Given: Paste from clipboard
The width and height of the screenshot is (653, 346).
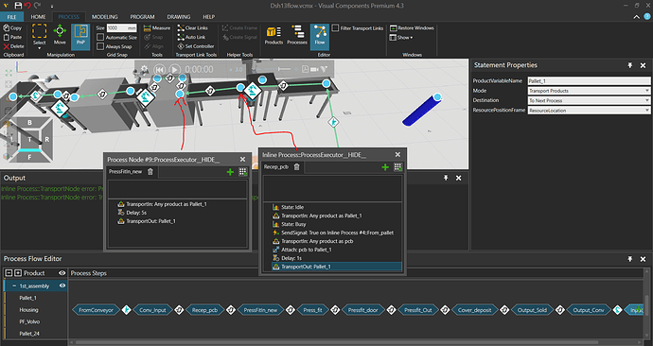Looking at the screenshot, I should [12, 37].
